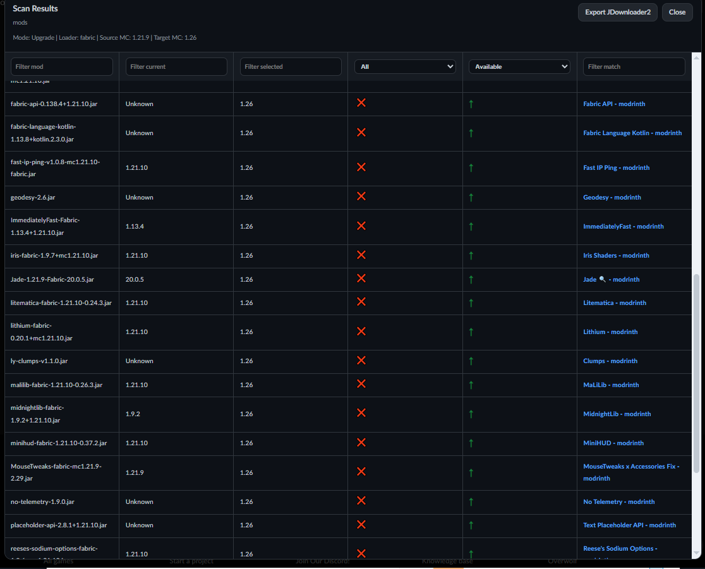Click red X in minihud-fabric row

click(361, 442)
